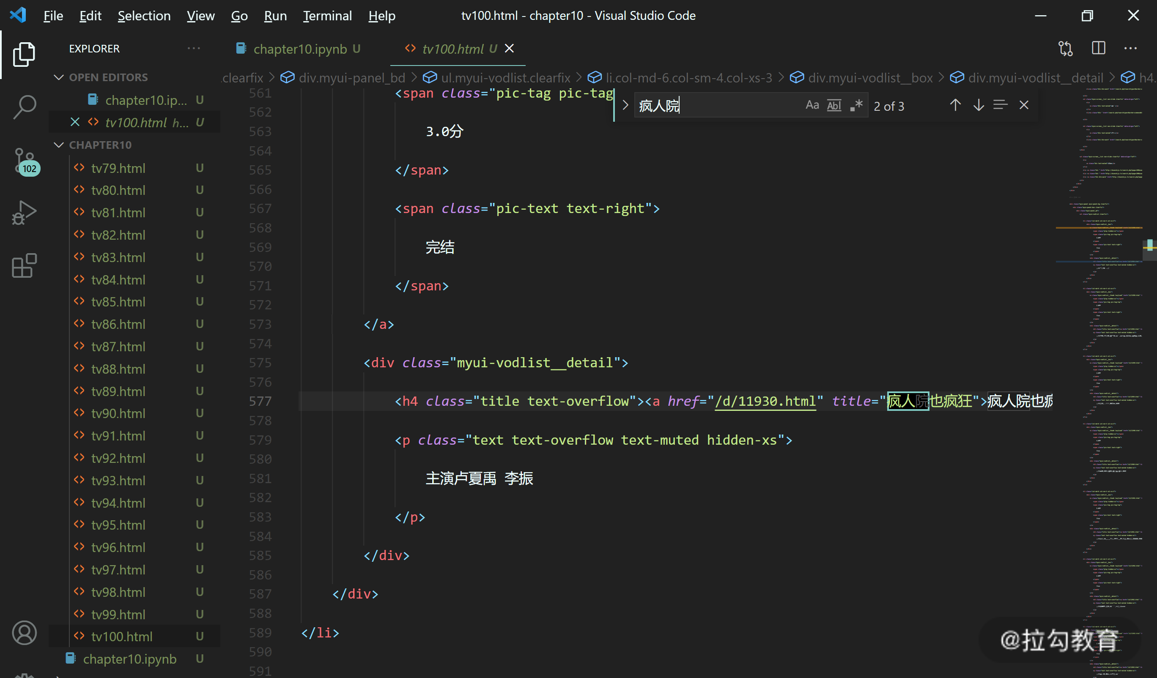This screenshot has height=678, width=1157.
Task: Split the editor to the right
Action: click(1098, 48)
